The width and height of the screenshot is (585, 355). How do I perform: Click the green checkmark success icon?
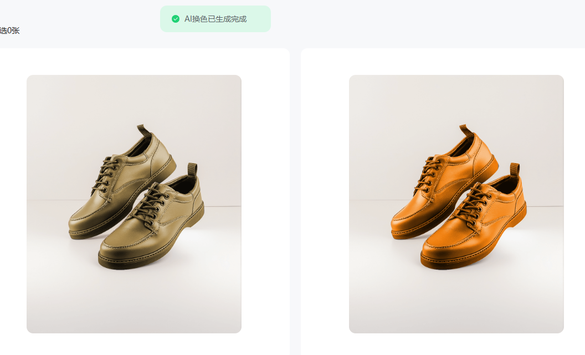click(176, 19)
